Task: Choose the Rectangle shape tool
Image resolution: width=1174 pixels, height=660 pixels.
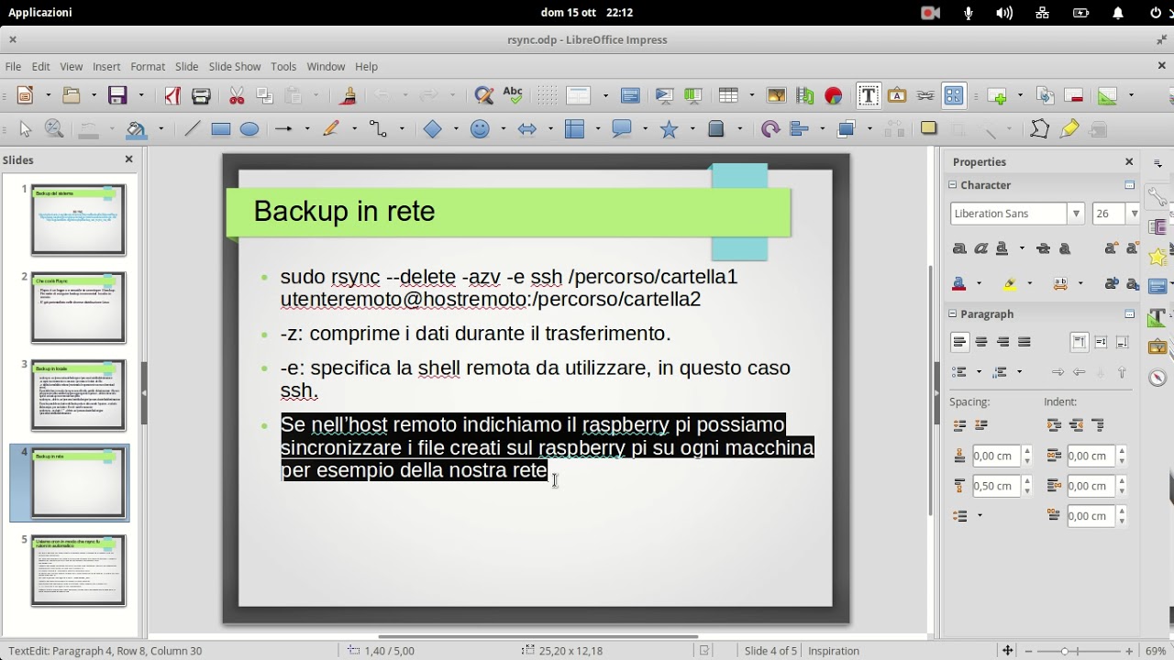Action: 221,129
